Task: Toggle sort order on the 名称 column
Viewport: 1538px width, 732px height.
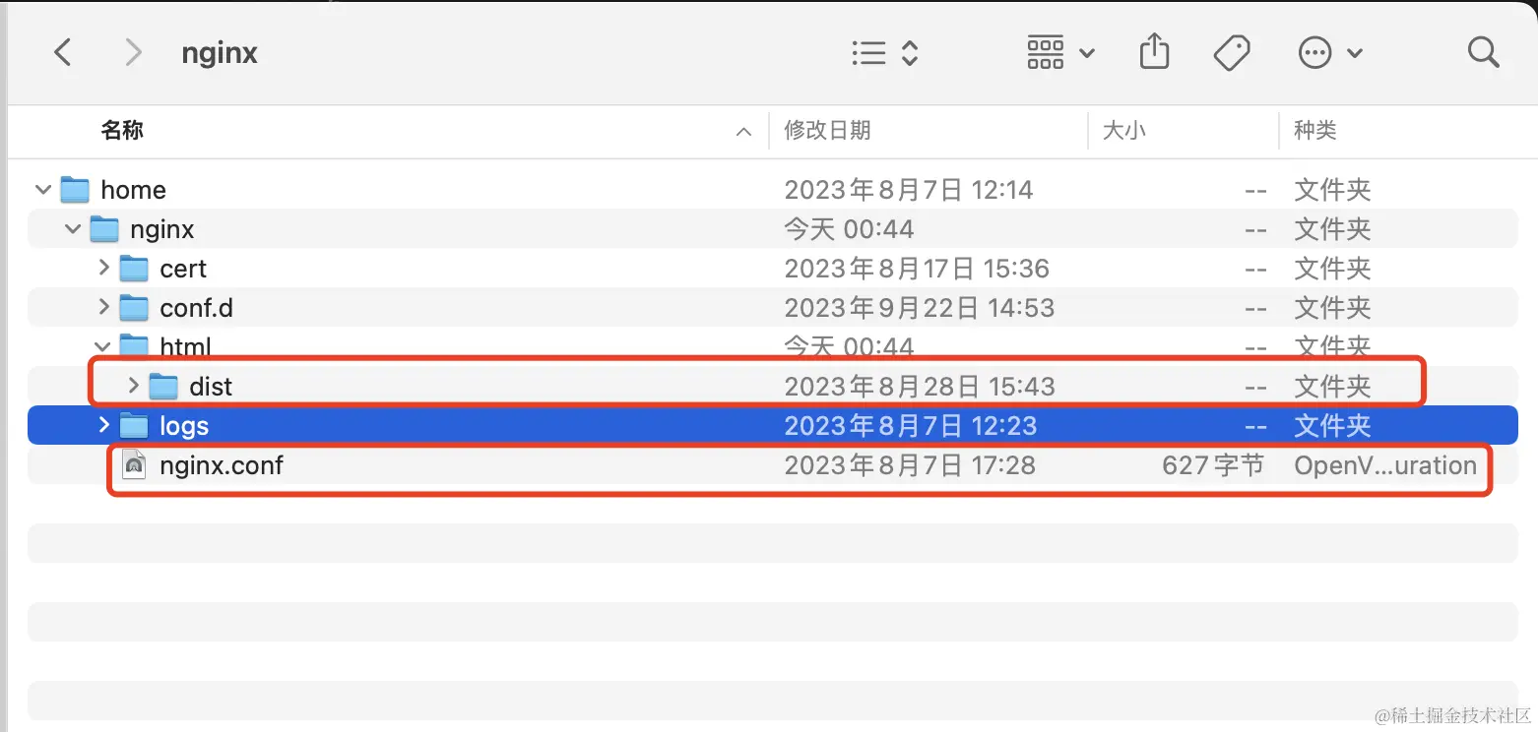Action: (x=122, y=131)
